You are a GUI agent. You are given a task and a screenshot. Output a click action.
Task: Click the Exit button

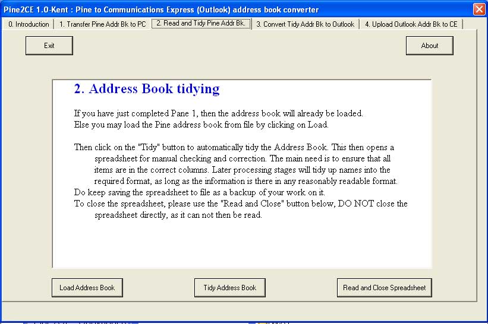tap(49, 46)
